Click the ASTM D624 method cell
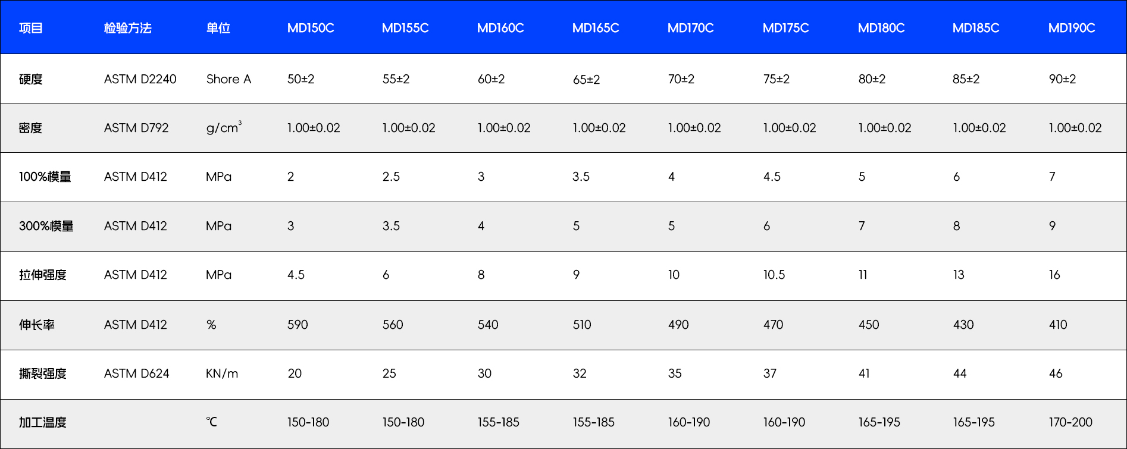This screenshot has height=449, width=1127. tap(136, 373)
